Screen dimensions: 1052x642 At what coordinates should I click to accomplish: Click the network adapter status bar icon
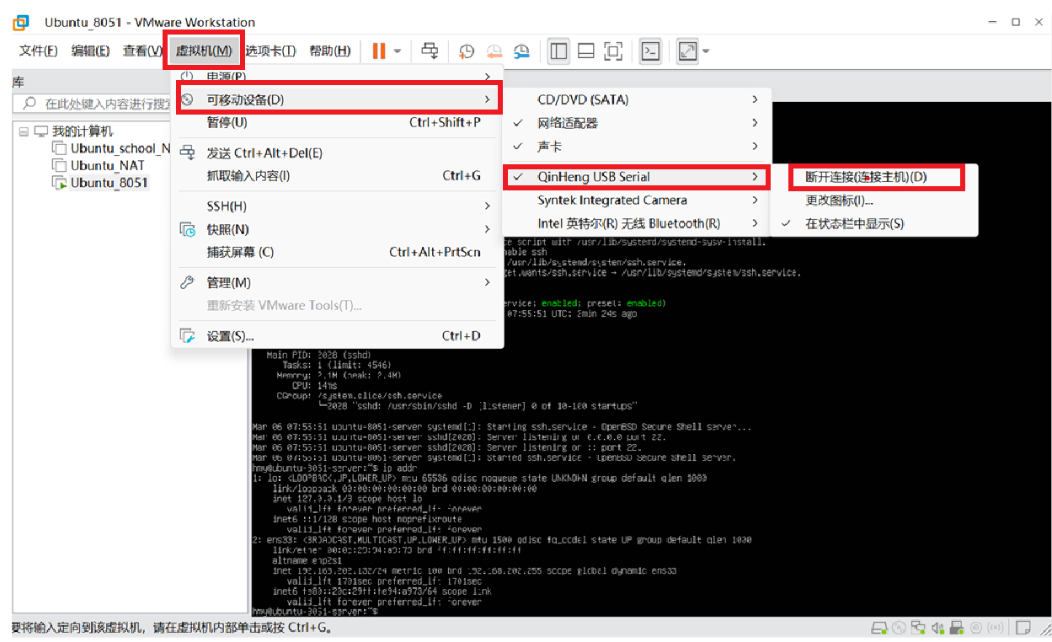pyautogui.click(x=918, y=628)
